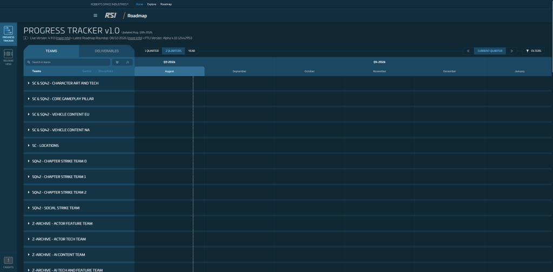
Task: Select the December month header
Action: [449, 71]
